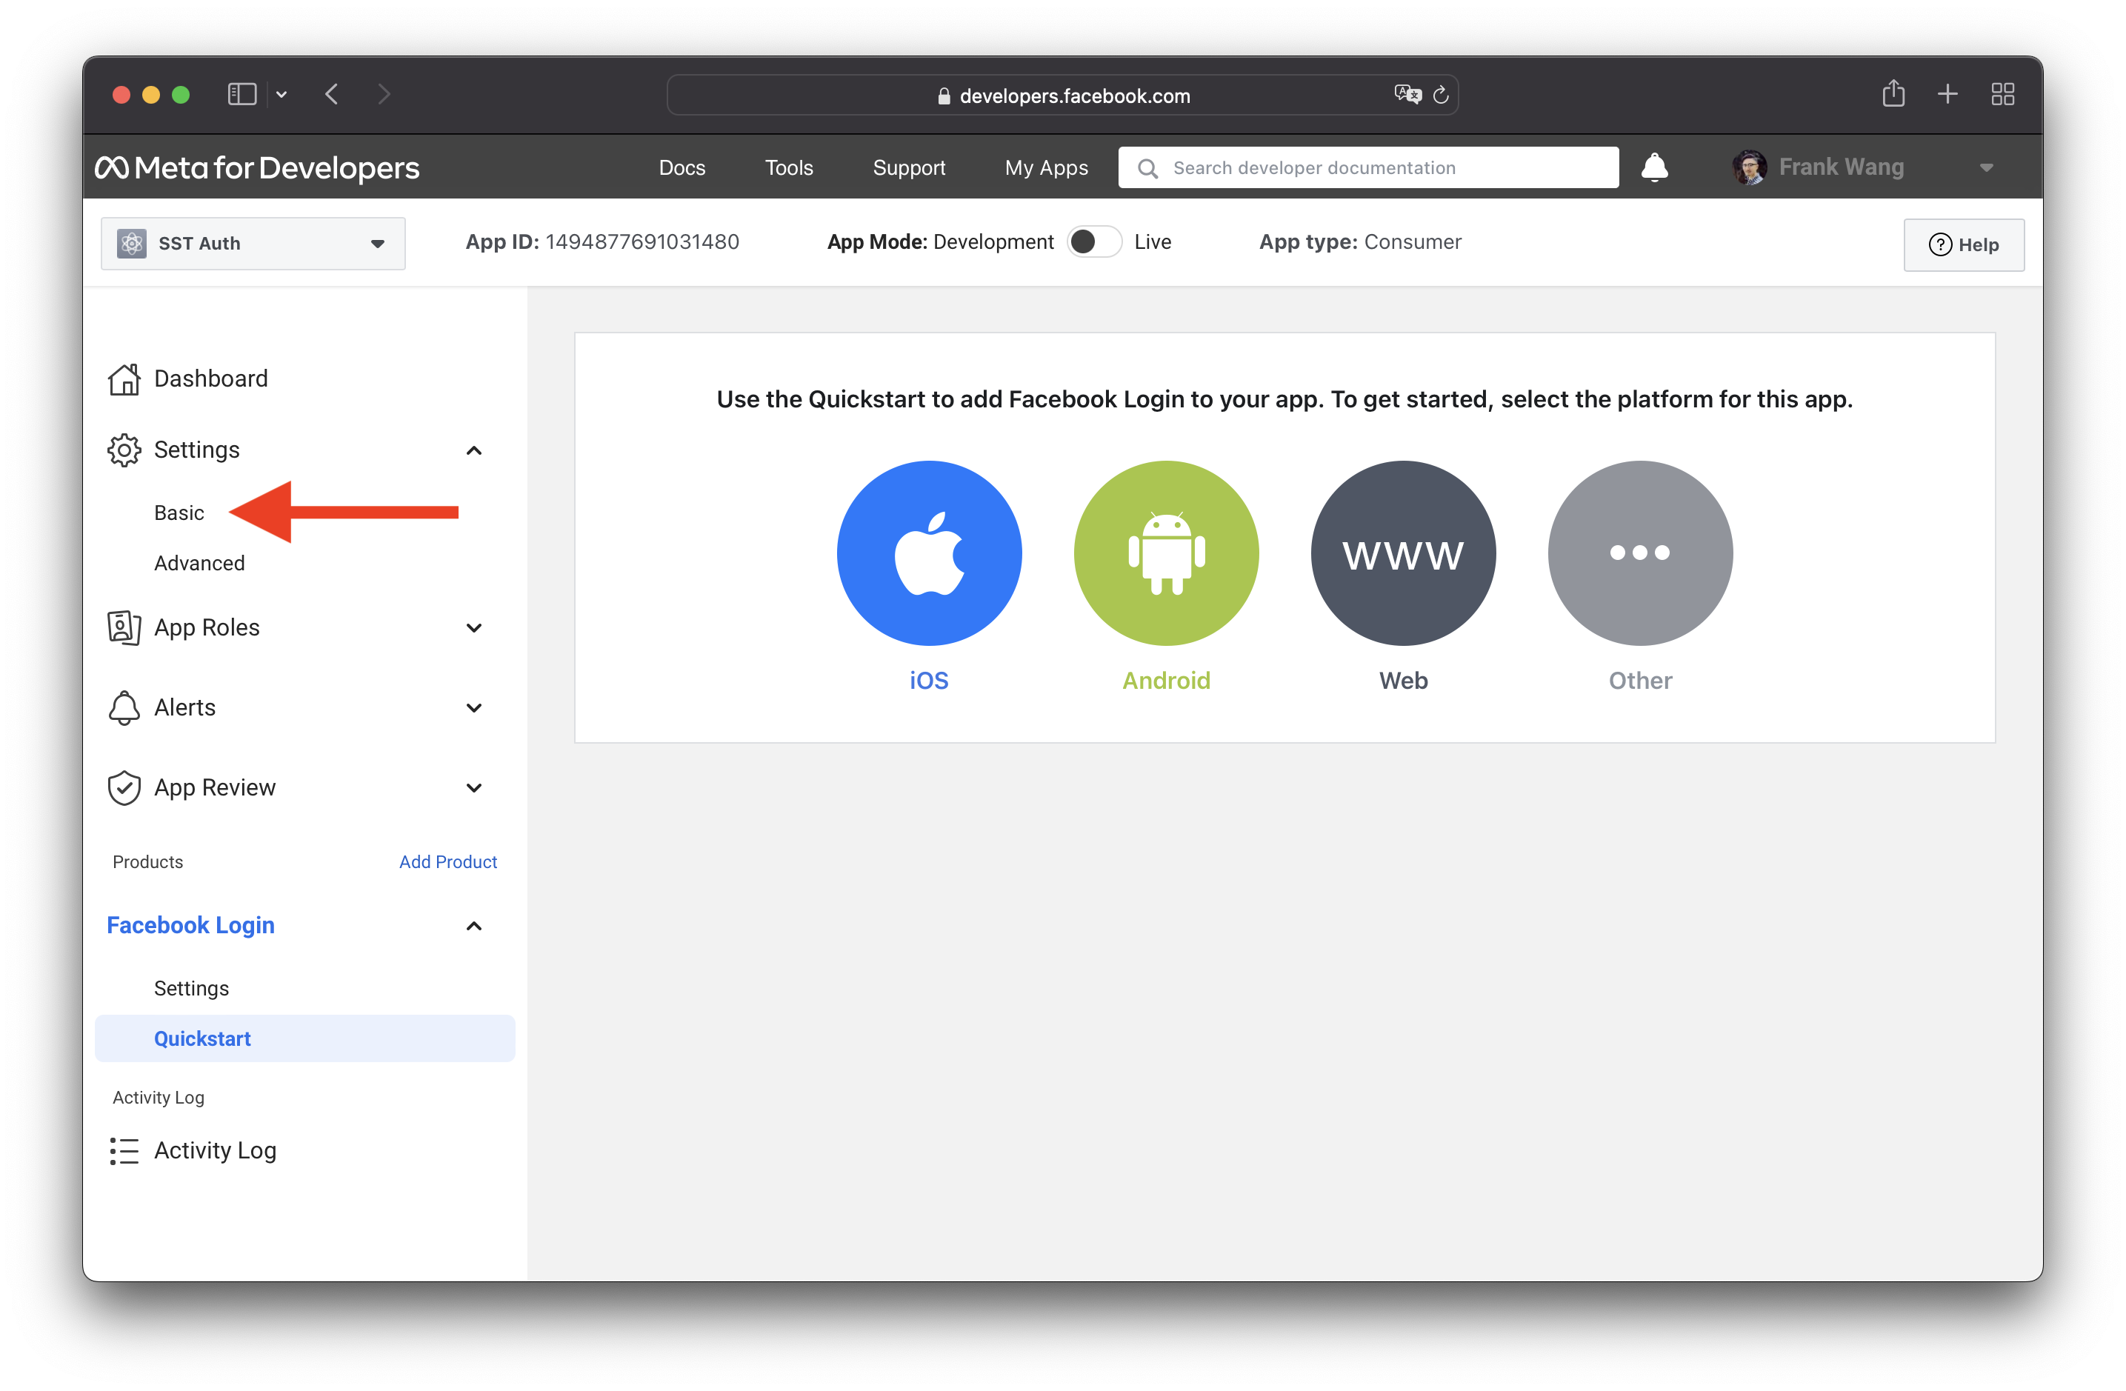Collapse the Settings section chevron

point(474,450)
